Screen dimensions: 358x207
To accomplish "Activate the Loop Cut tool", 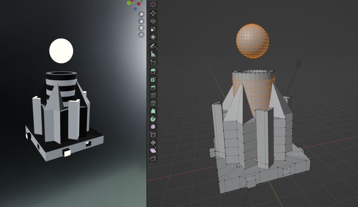I will [153, 95].
